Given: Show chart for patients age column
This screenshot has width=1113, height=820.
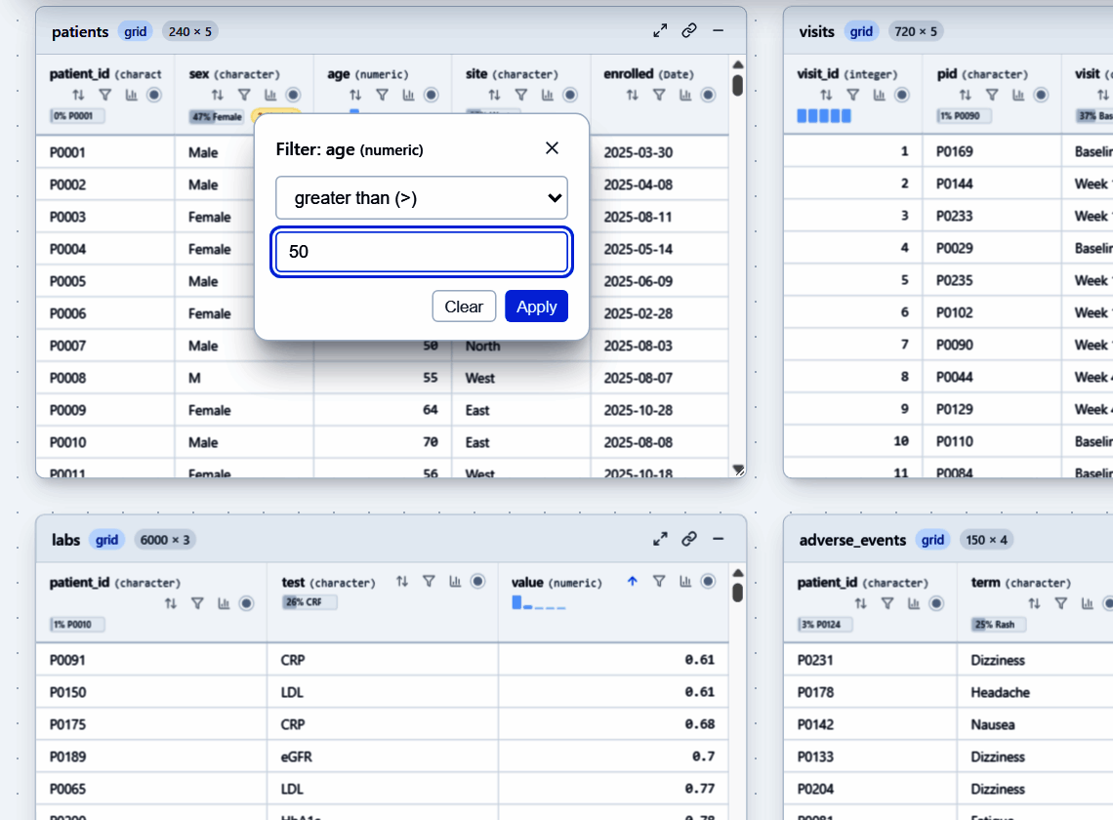Looking at the screenshot, I should (408, 95).
